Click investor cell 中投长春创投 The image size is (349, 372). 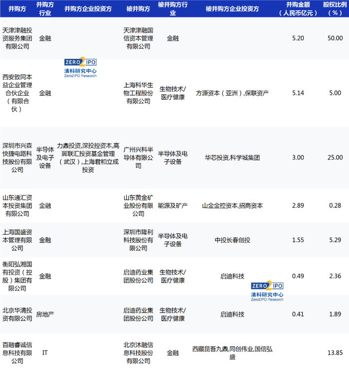click(232, 240)
